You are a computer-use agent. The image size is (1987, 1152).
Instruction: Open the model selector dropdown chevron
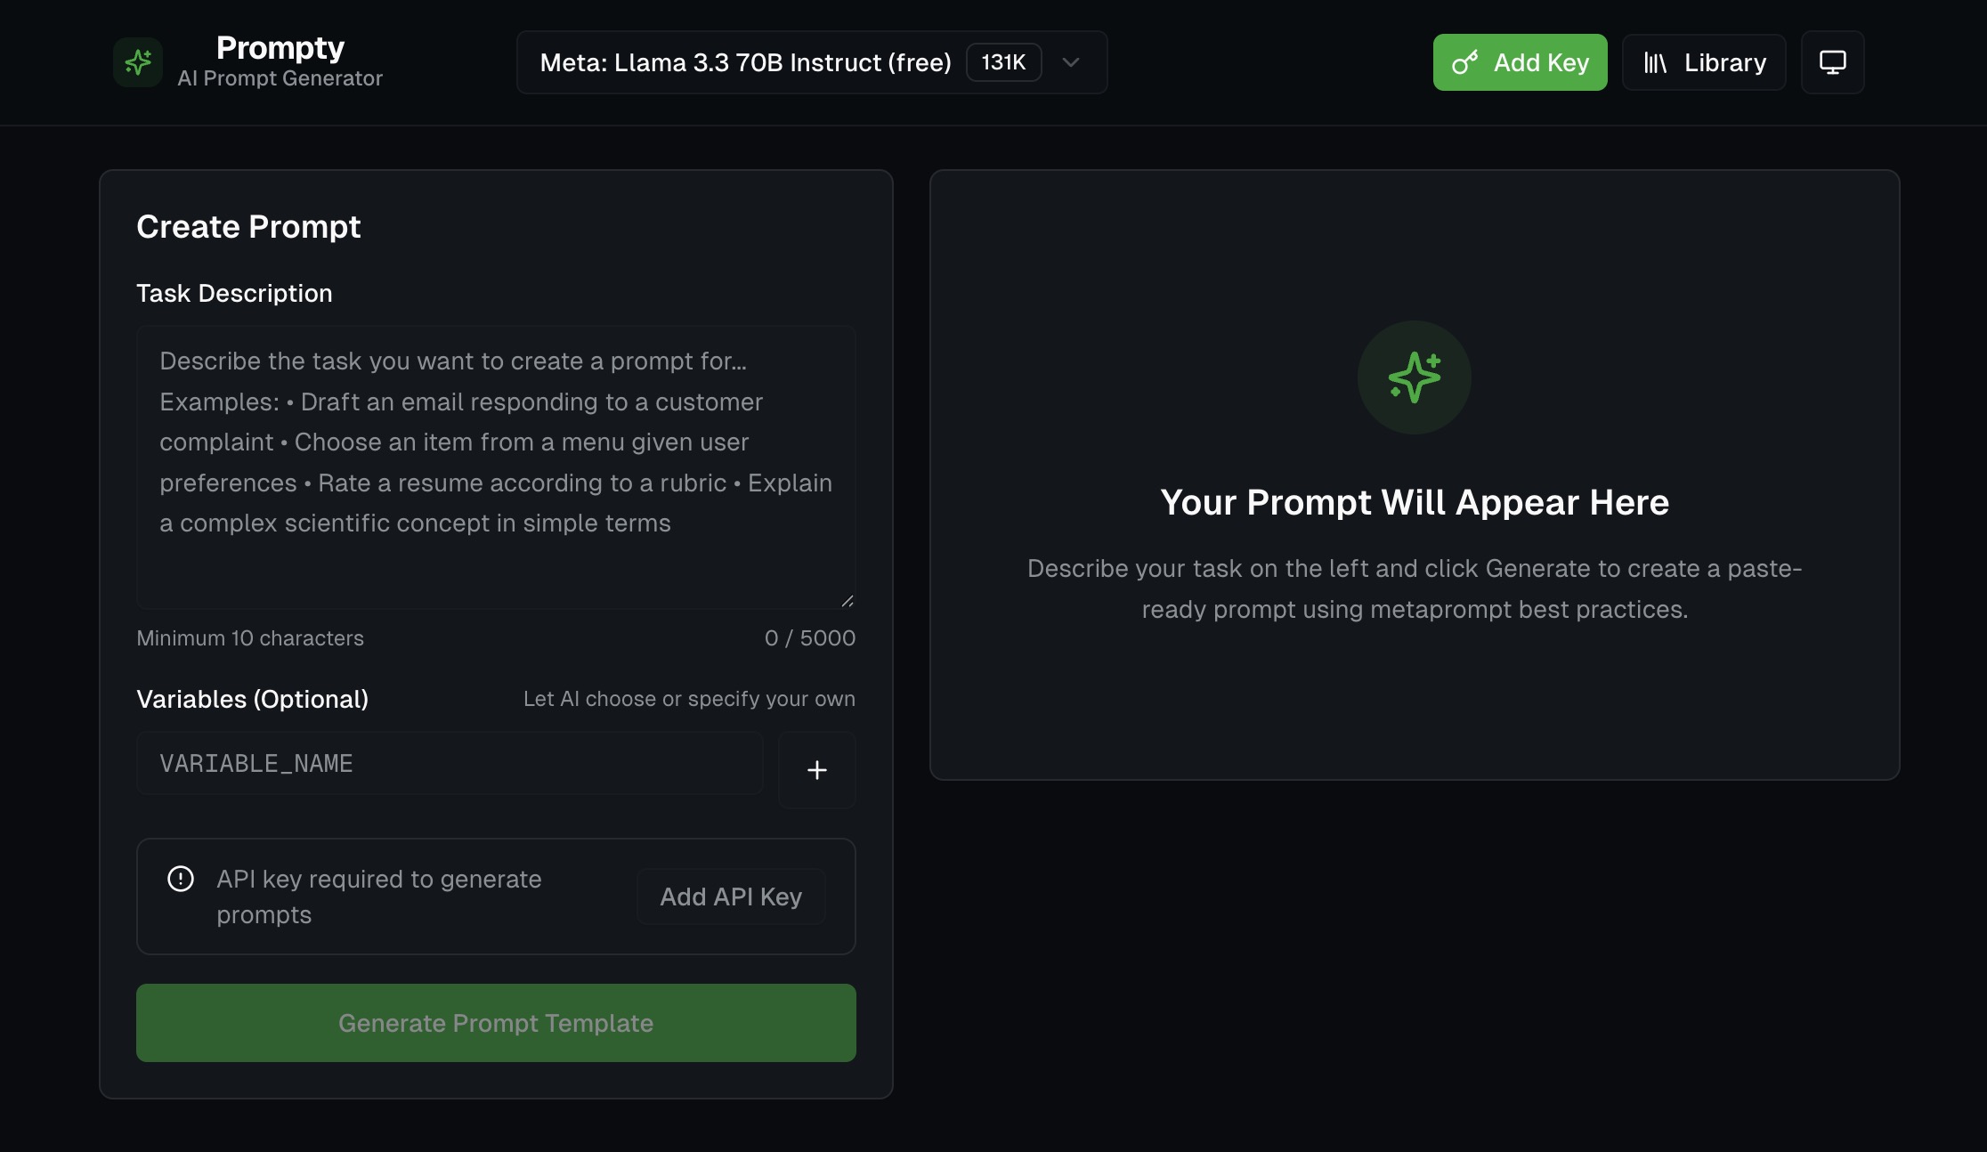[1071, 62]
